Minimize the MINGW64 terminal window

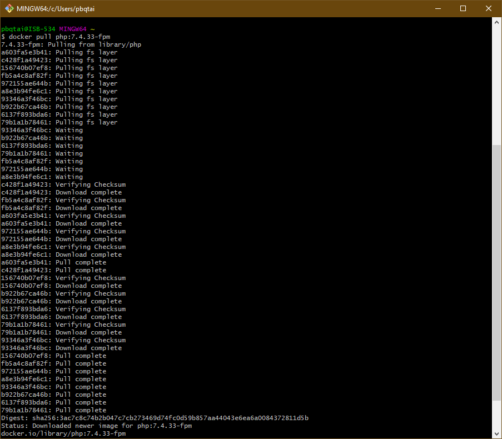[x=438, y=8]
